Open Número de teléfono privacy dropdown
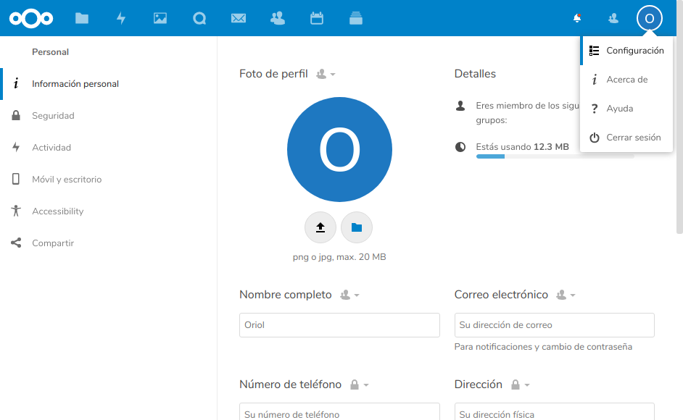The height and width of the screenshot is (420, 683). (x=360, y=385)
